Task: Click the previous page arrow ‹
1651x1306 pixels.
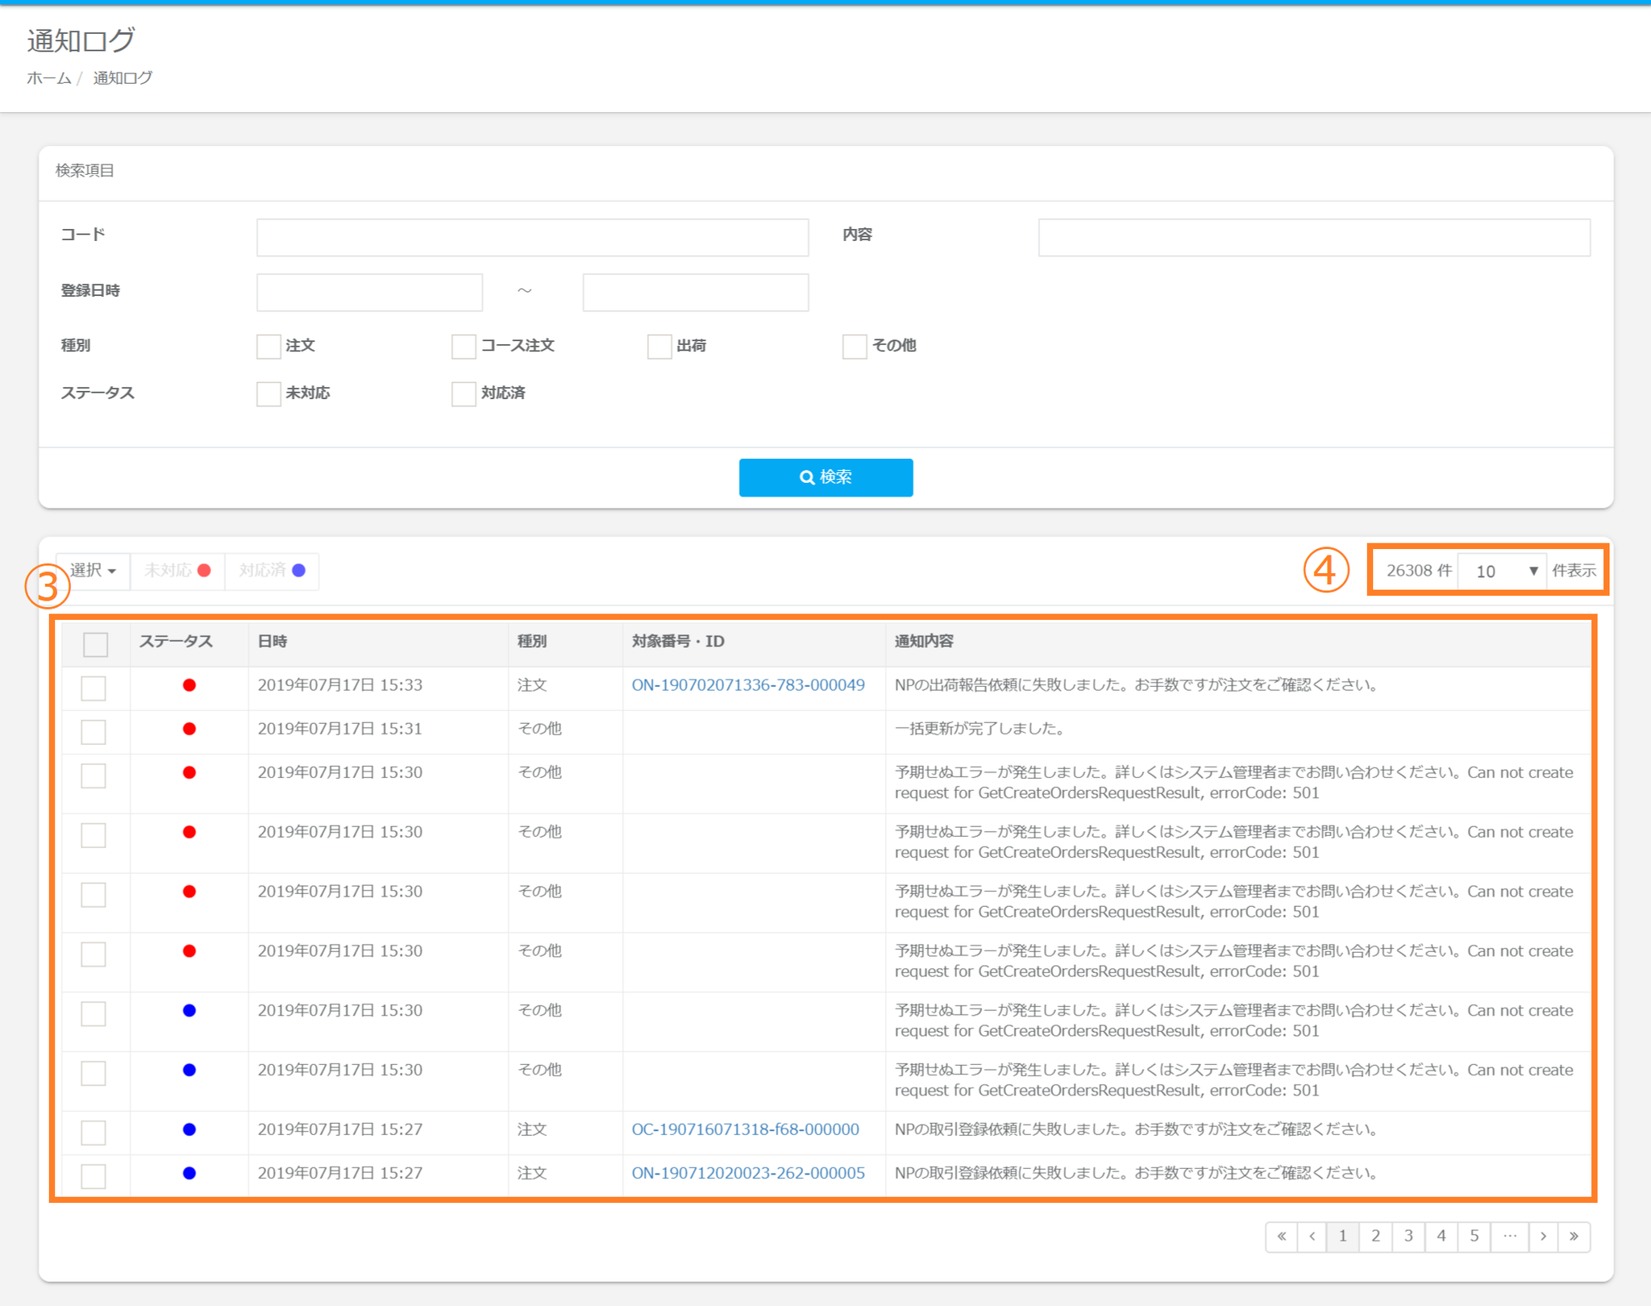Action: coord(1312,1236)
